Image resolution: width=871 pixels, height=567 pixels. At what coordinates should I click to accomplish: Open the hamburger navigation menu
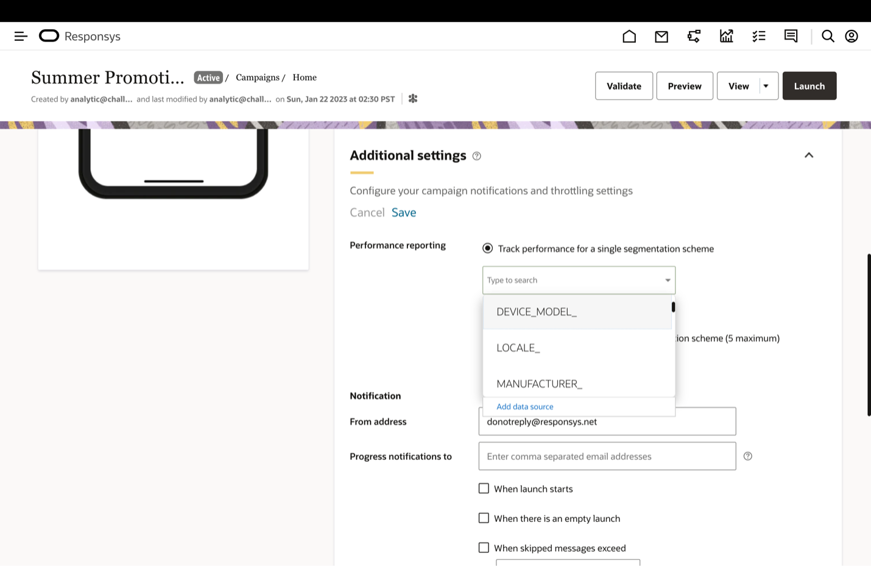[21, 37]
